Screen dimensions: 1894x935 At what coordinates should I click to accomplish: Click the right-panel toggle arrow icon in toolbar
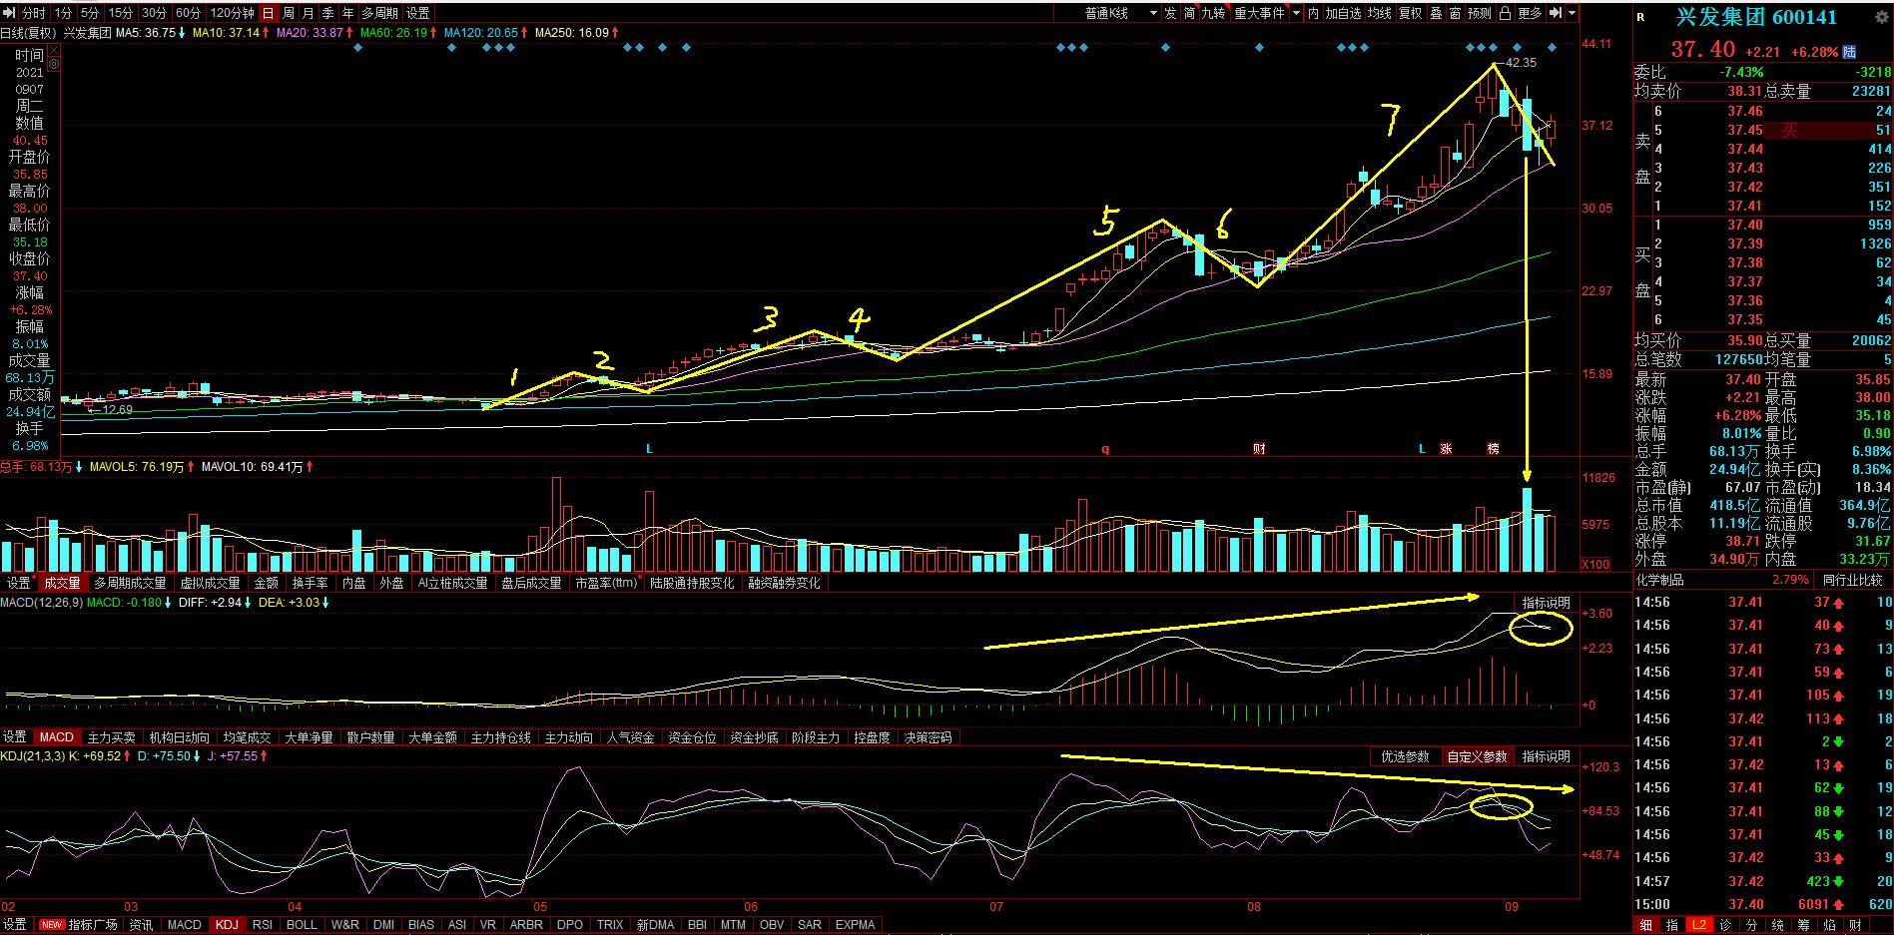coord(1556,13)
